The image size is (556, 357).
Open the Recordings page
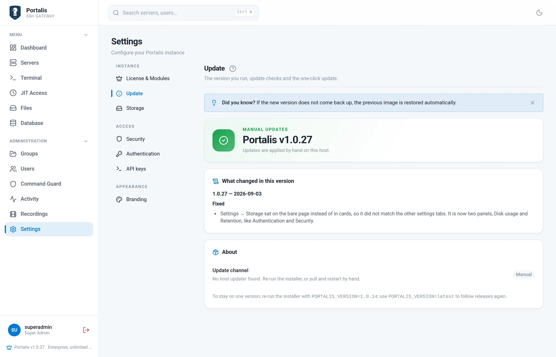[x=49, y=214]
